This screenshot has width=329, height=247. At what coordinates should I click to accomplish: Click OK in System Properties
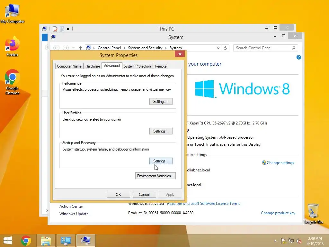(118, 195)
